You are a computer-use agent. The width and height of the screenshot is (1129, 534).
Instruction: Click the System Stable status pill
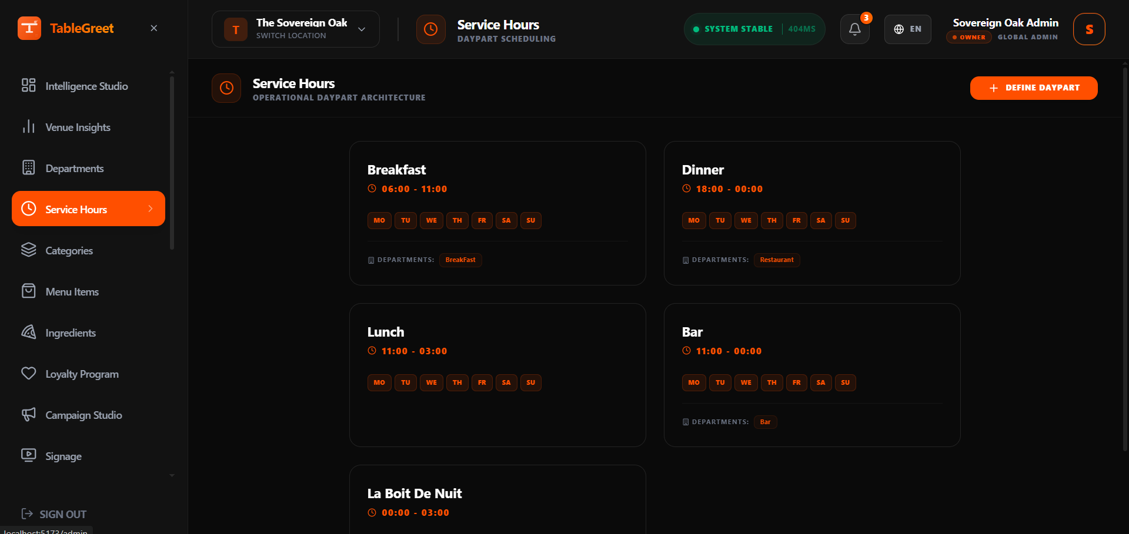click(754, 29)
